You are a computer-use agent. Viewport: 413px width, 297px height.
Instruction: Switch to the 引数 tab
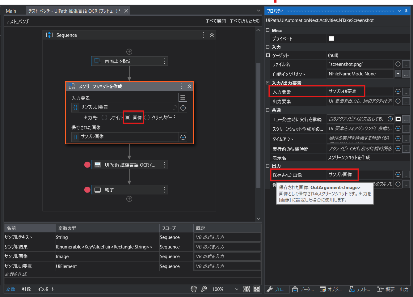click(x=26, y=289)
